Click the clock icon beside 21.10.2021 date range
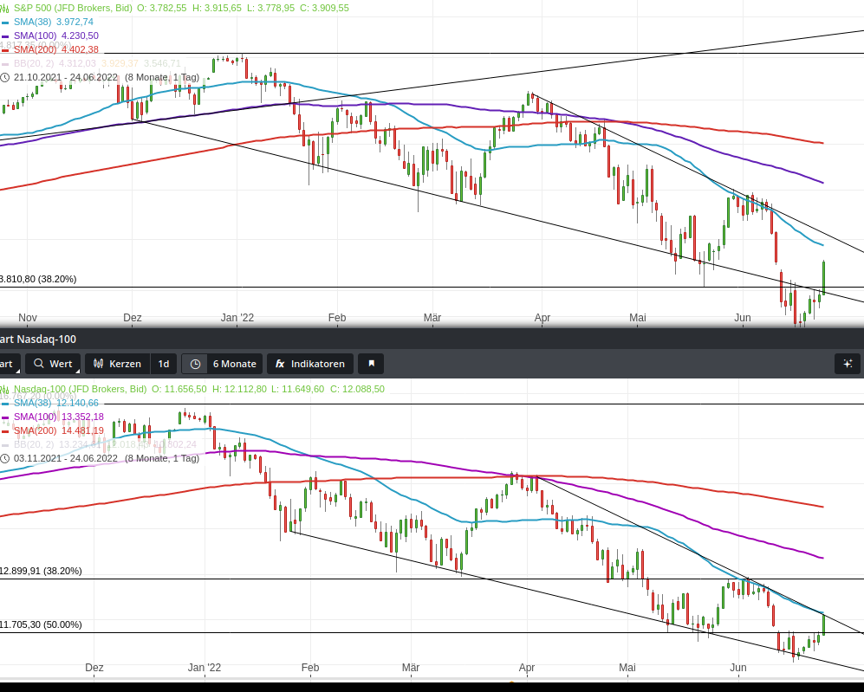 (x=5, y=77)
